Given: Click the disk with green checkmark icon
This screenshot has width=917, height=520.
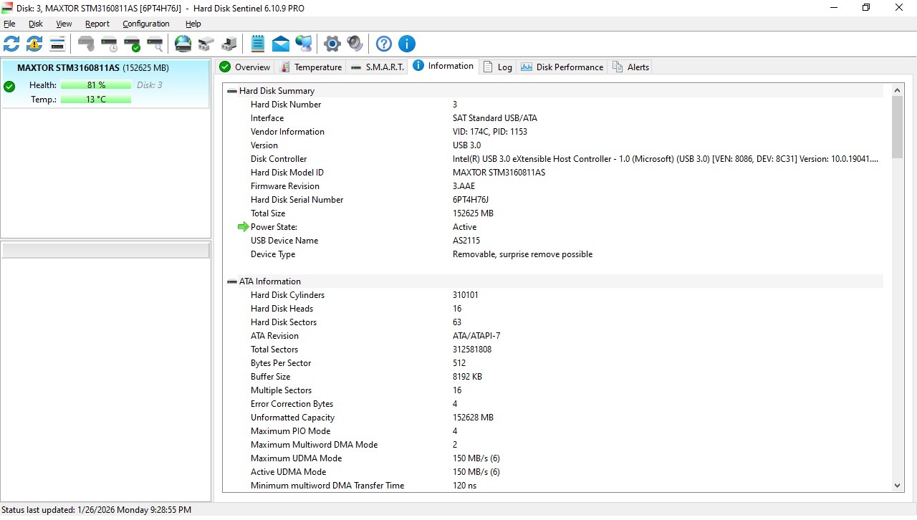Looking at the screenshot, I should [x=132, y=44].
